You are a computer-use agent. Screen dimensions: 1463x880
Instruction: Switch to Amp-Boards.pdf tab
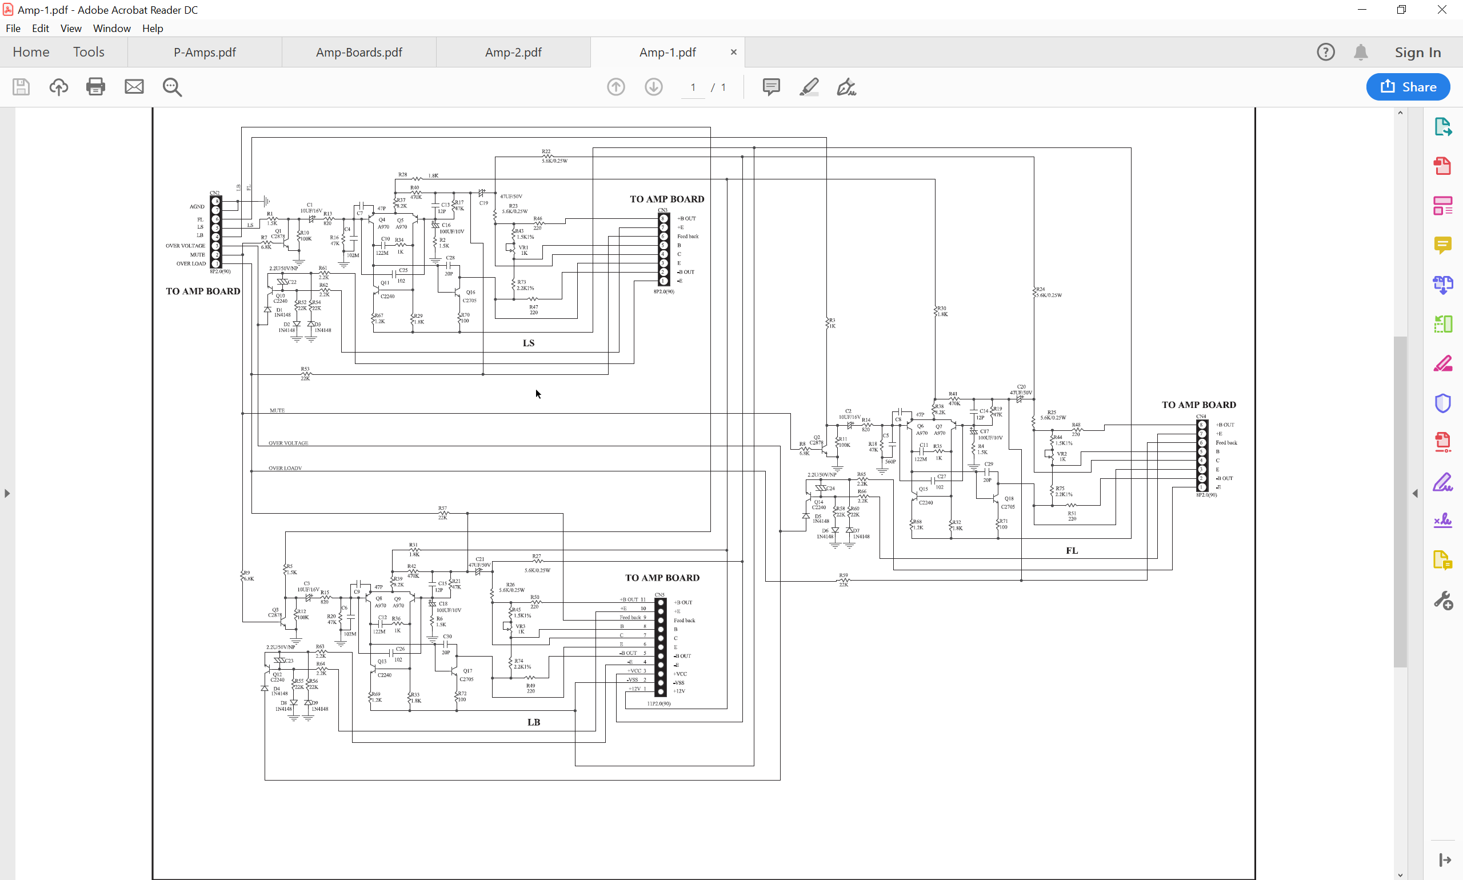pos(359,52)
